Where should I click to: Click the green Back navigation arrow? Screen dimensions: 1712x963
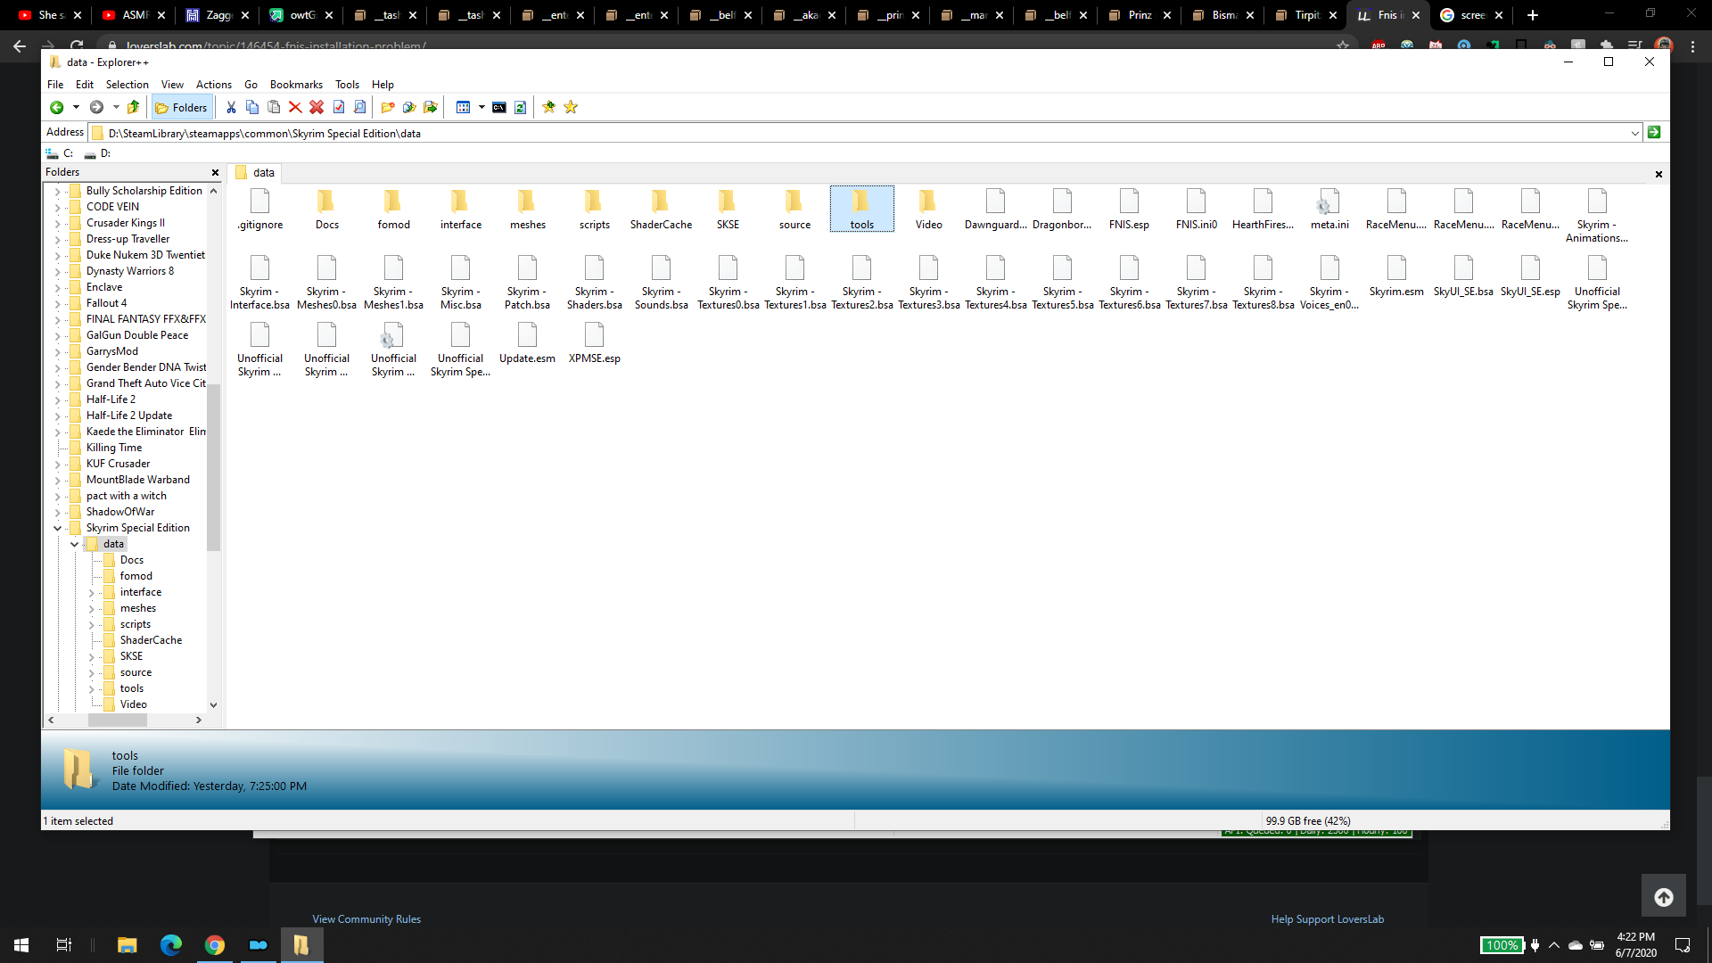[x=56, y=108]
